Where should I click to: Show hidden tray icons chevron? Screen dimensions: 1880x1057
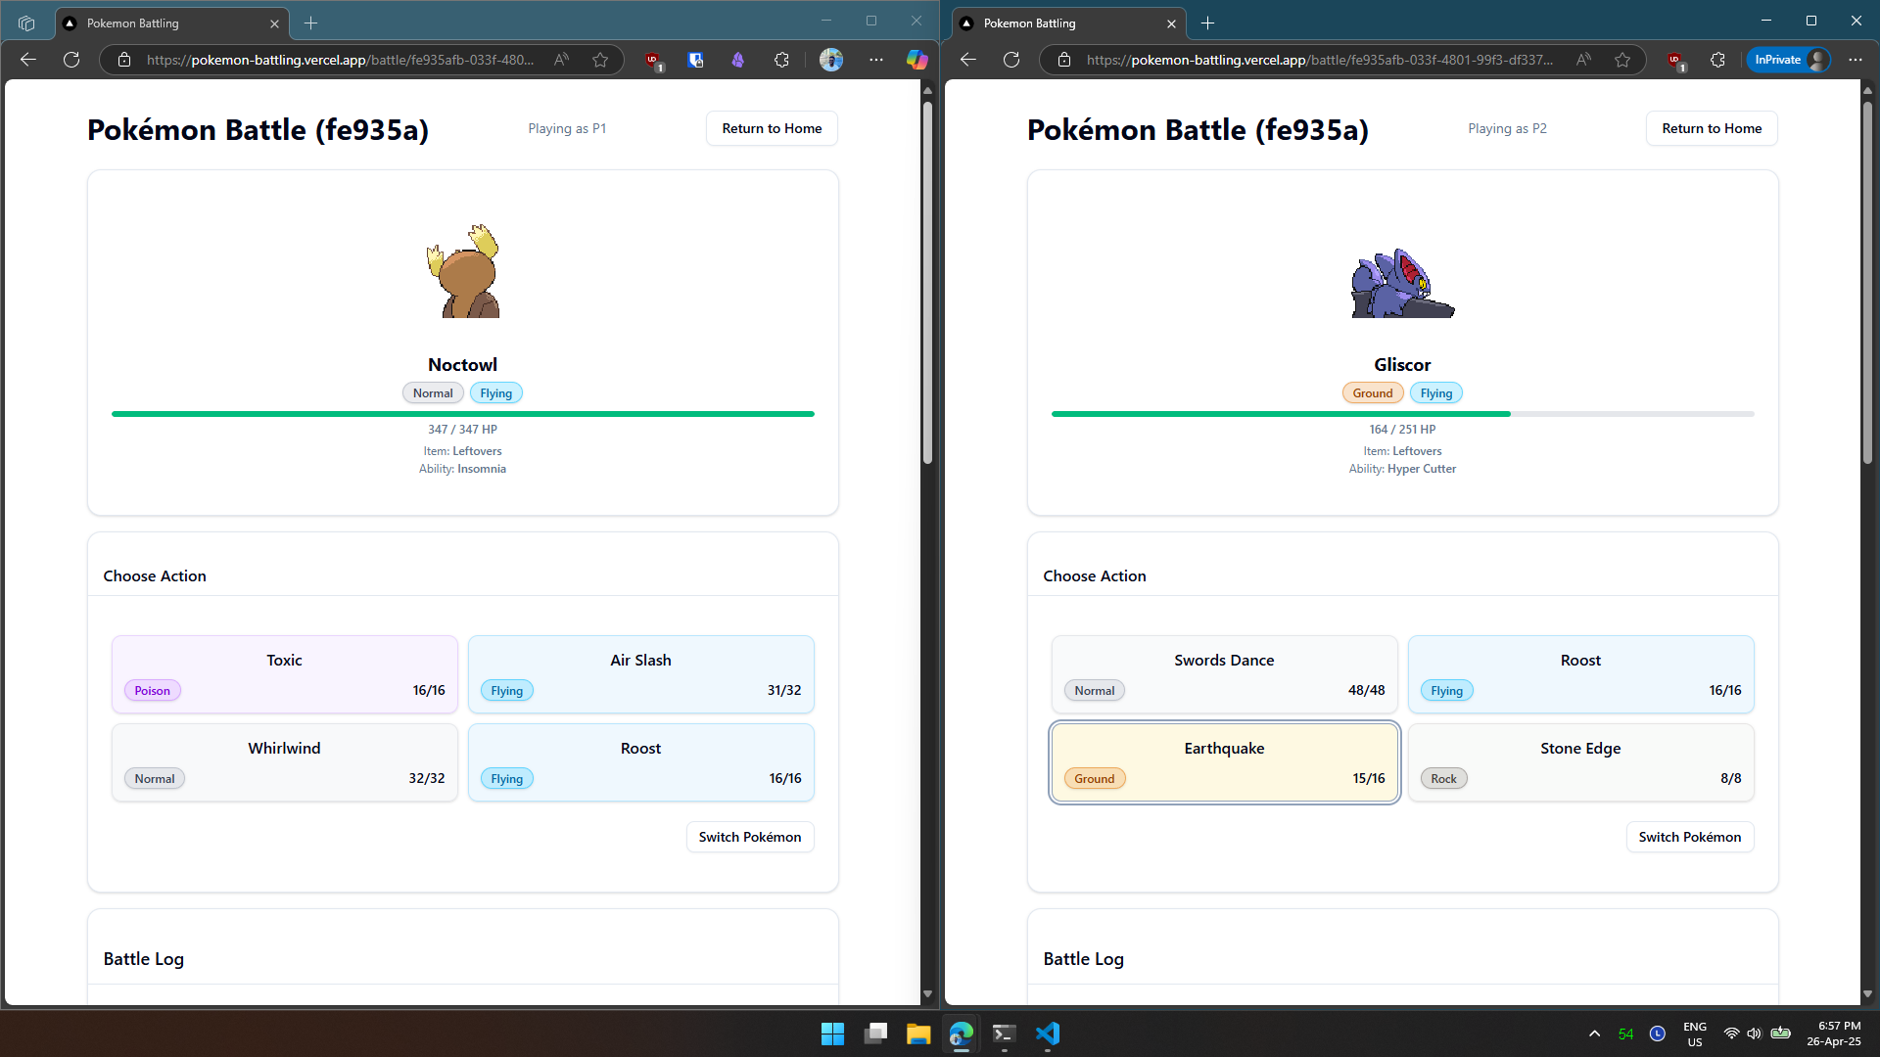pos(1594,1034)
